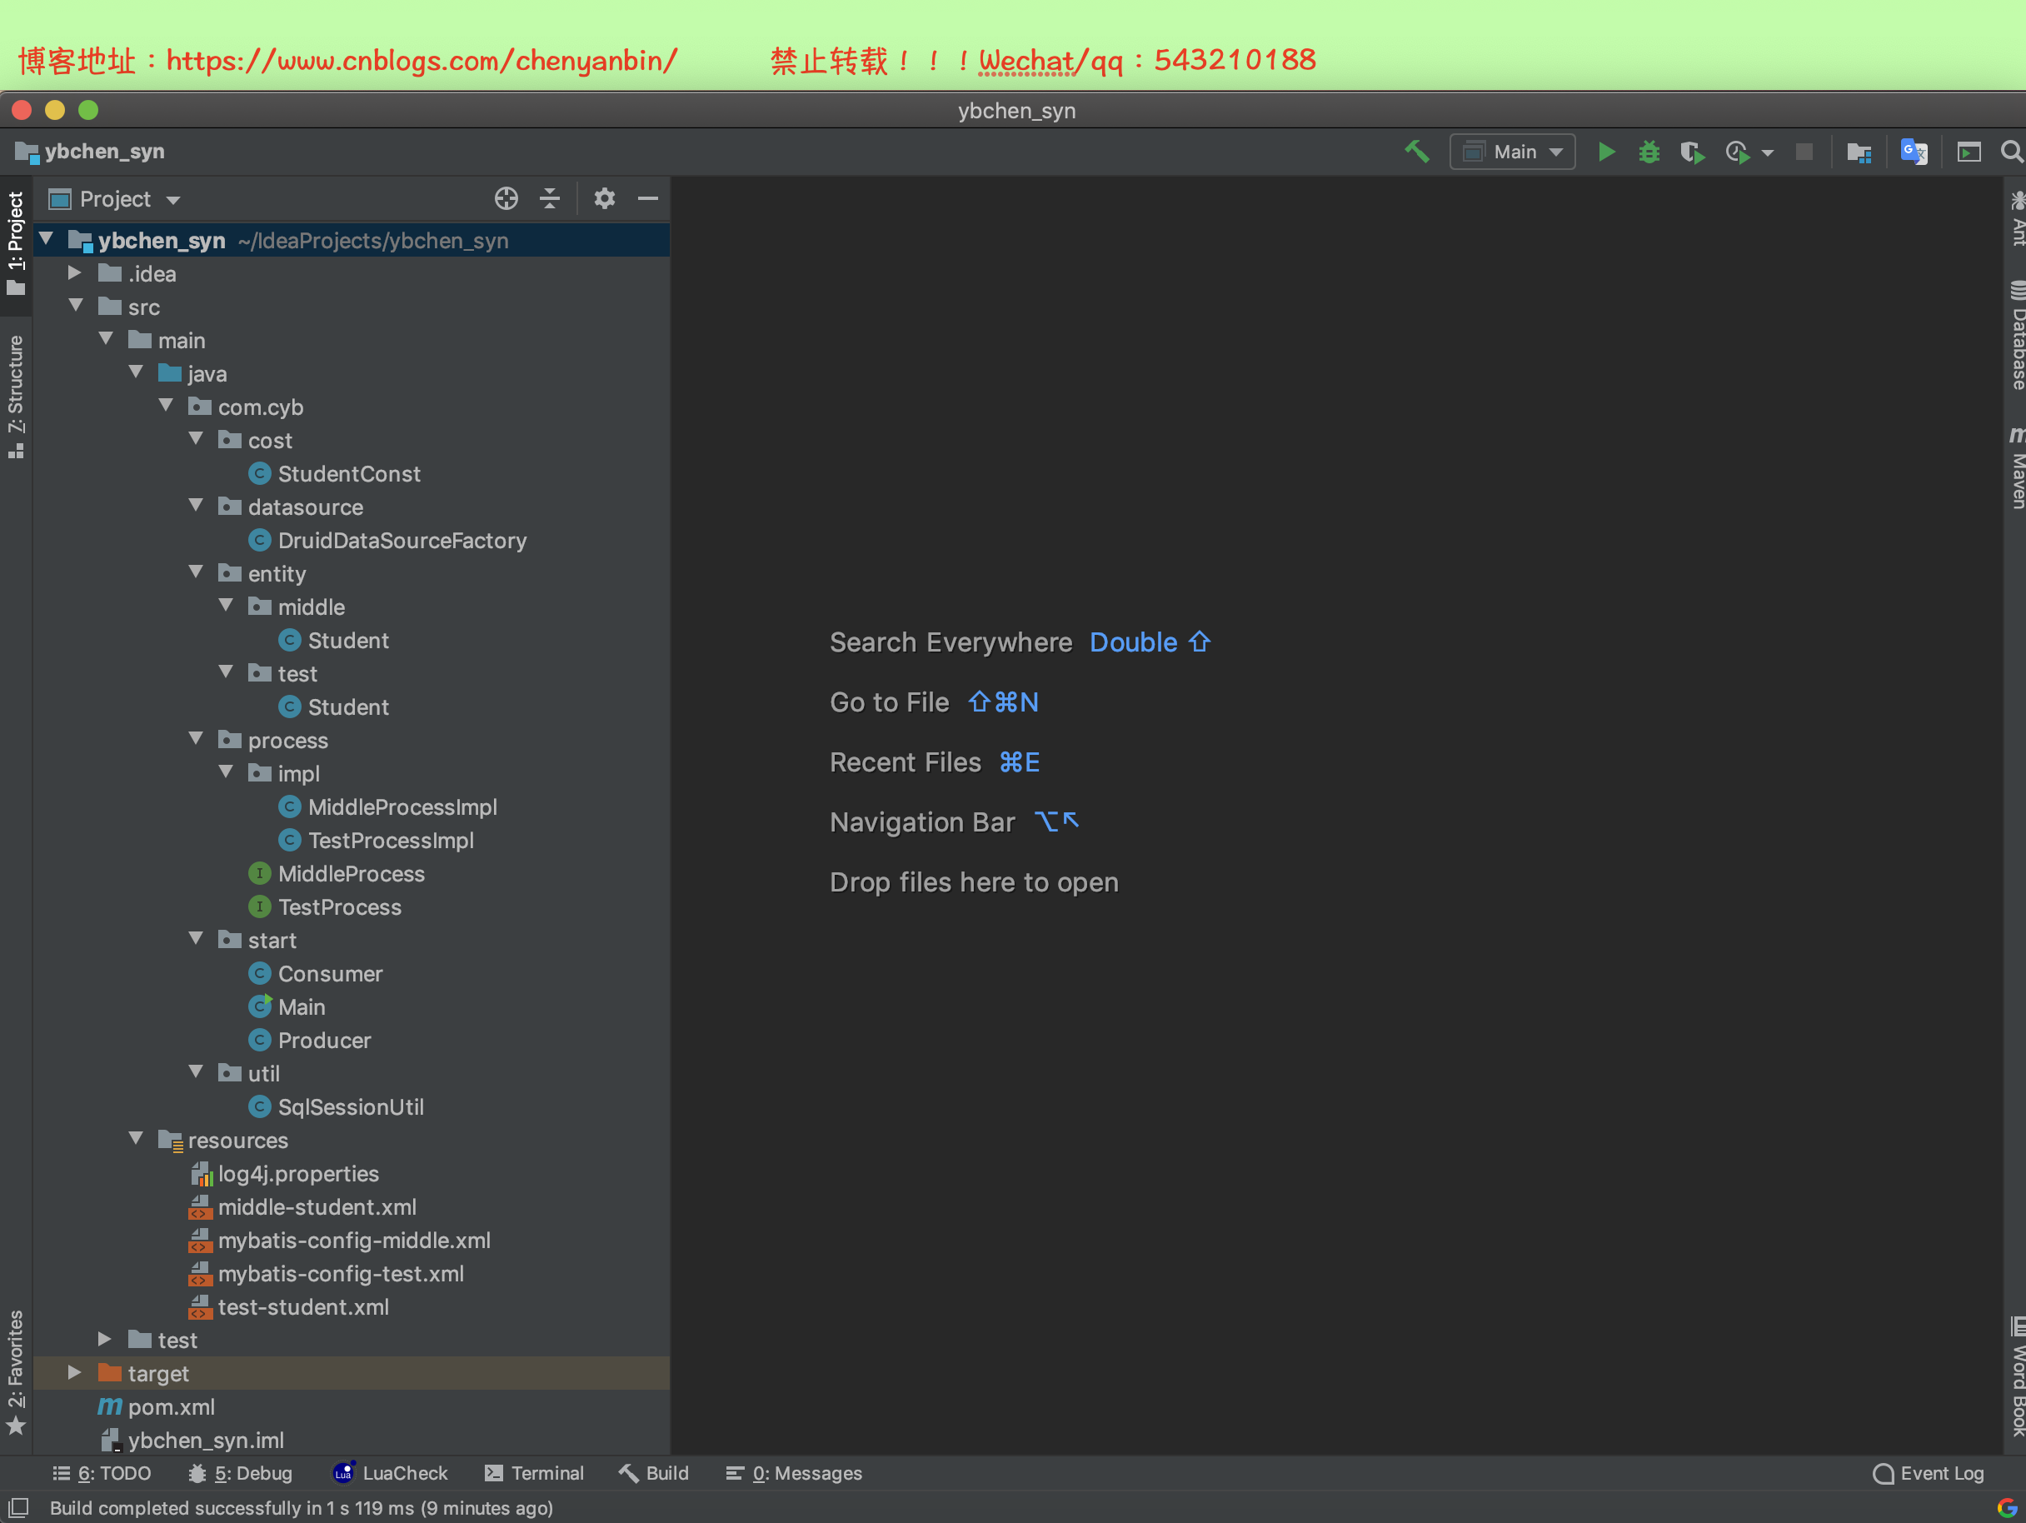Click the Profiler run icon
The image size is (2026, 1523).
[1737, 152]
